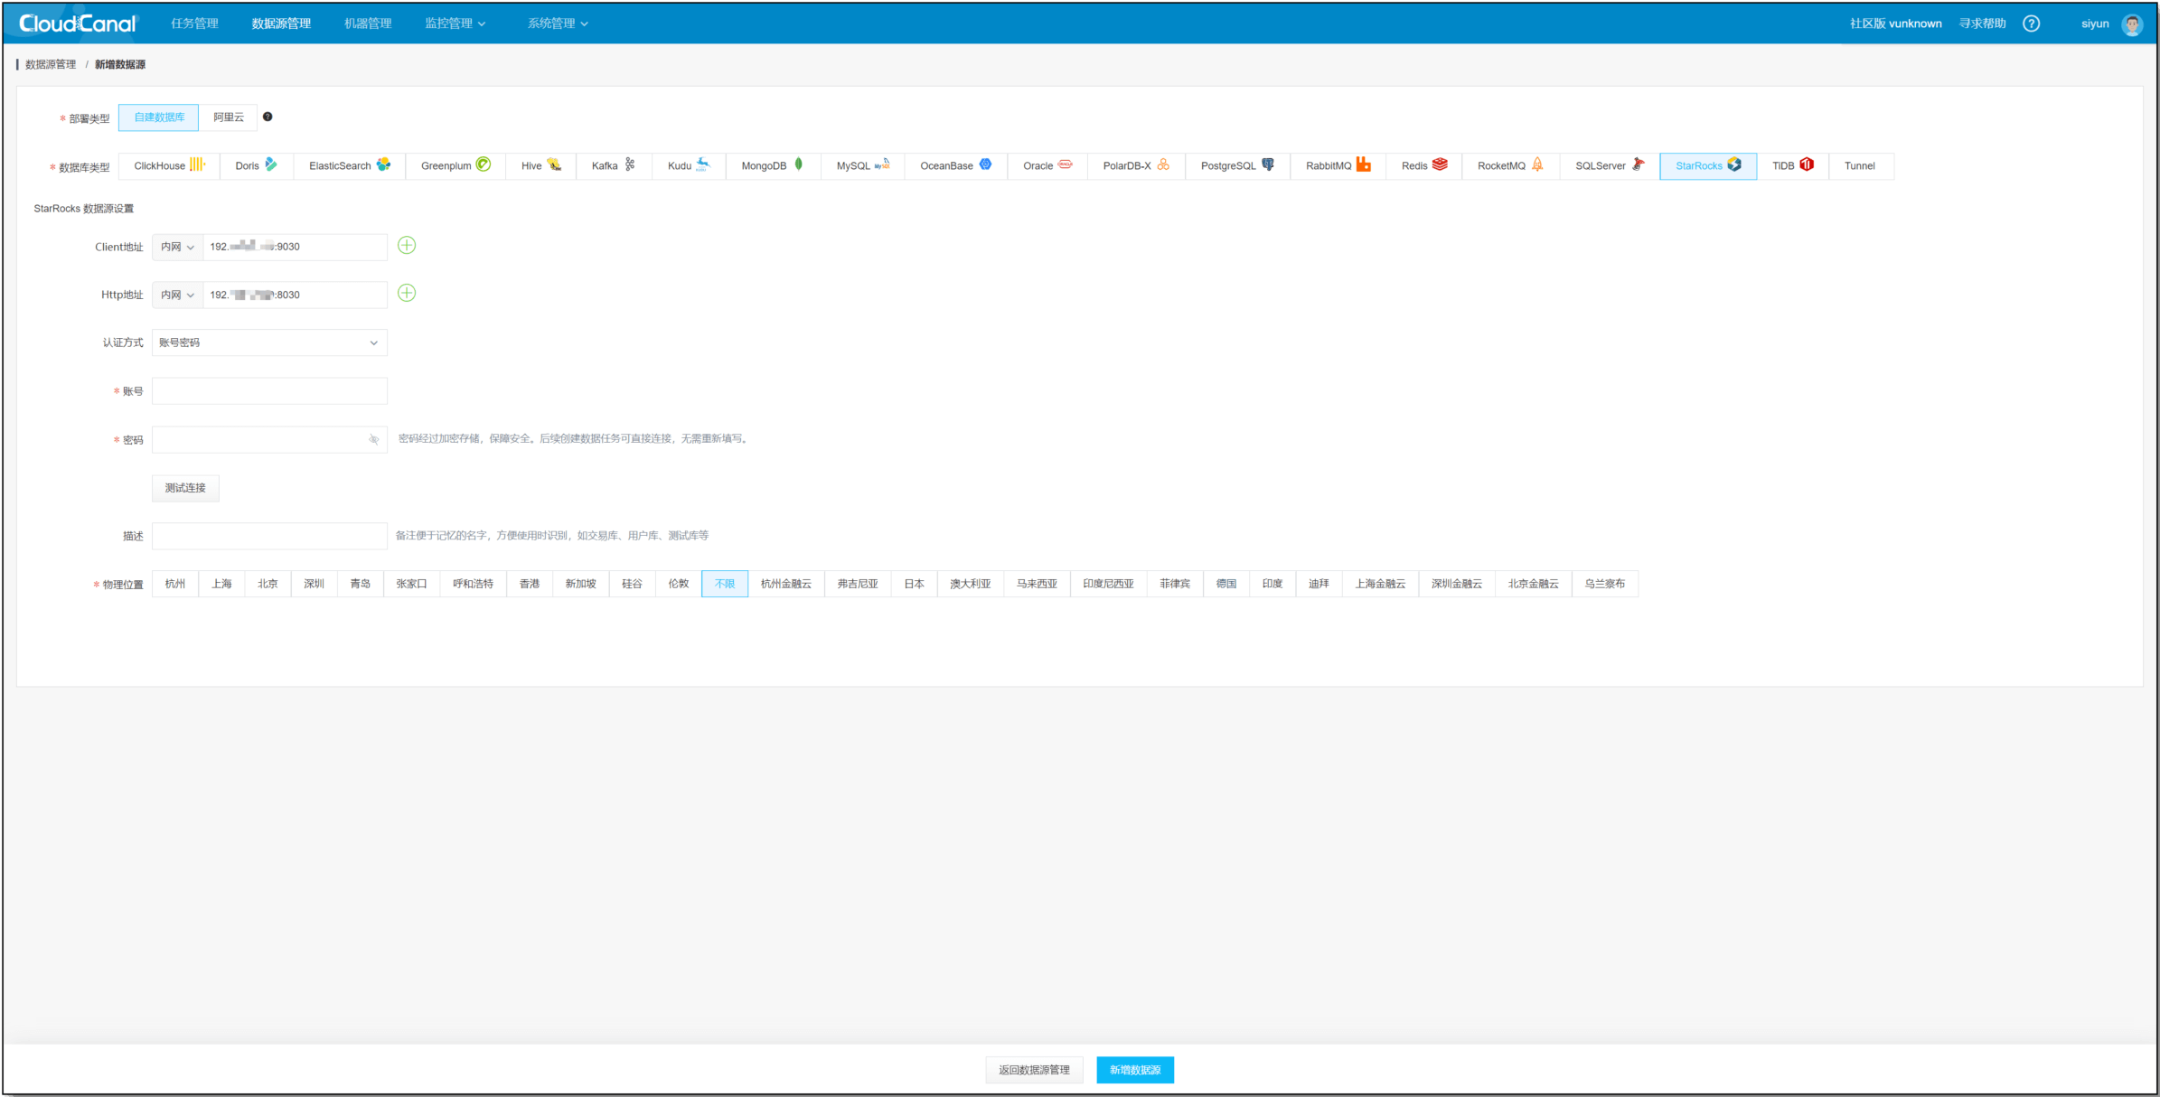This screenshot has height=1097, width=2160.
Task: Select 杭州 as physical location
Action: coord(175,584)
